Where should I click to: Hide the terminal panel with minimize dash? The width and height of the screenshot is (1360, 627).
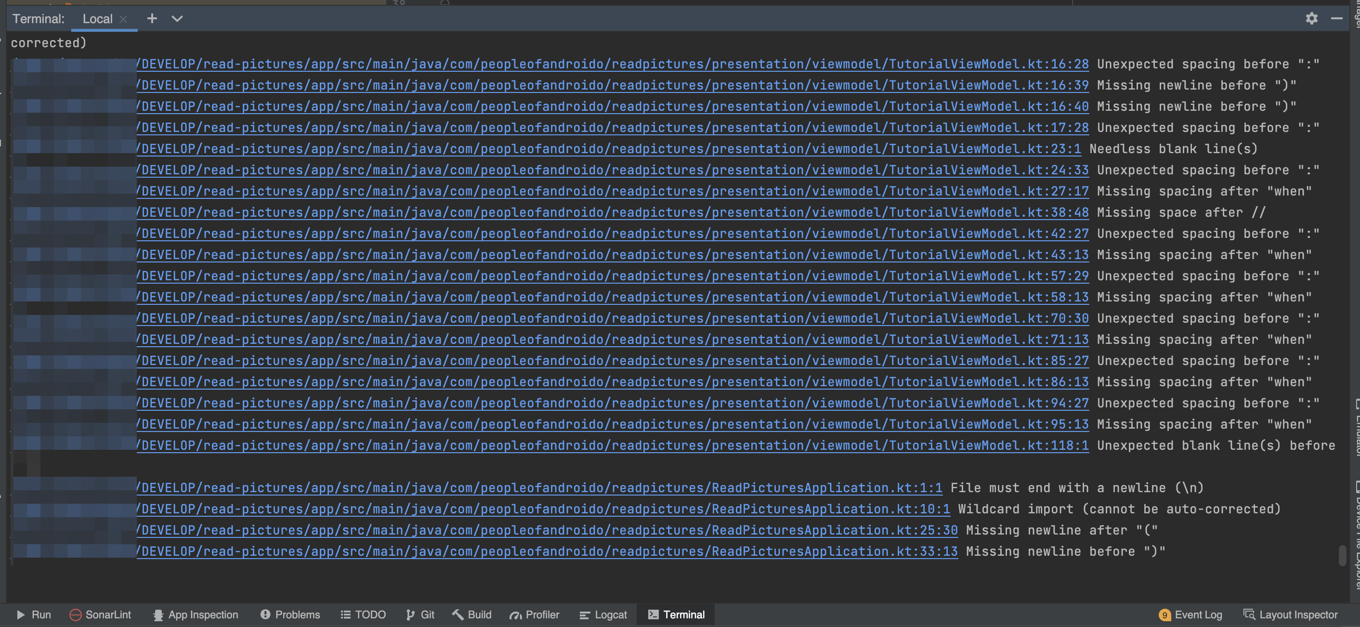pyautogui.click(x=1336, y=18)
